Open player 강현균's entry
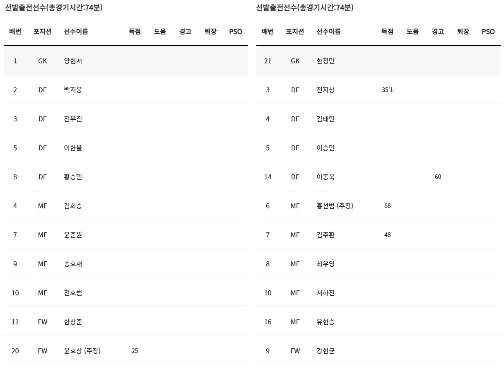The width and height of the screenshot is (504, 367). (x=326, y=351)
